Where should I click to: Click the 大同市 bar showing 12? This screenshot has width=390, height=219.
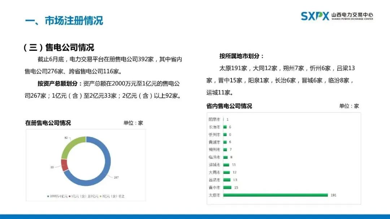226,172
